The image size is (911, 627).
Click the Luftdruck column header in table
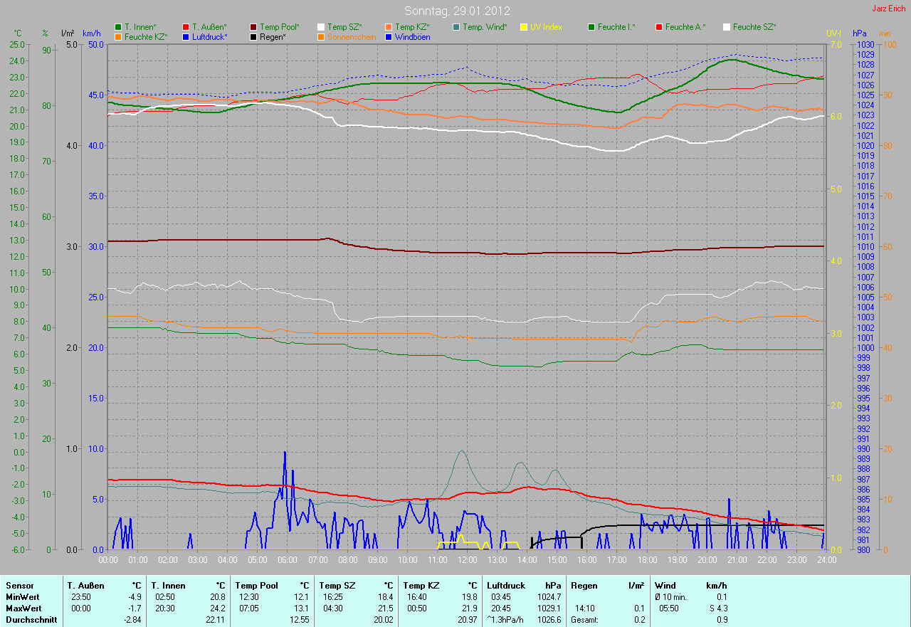point(505,586)
